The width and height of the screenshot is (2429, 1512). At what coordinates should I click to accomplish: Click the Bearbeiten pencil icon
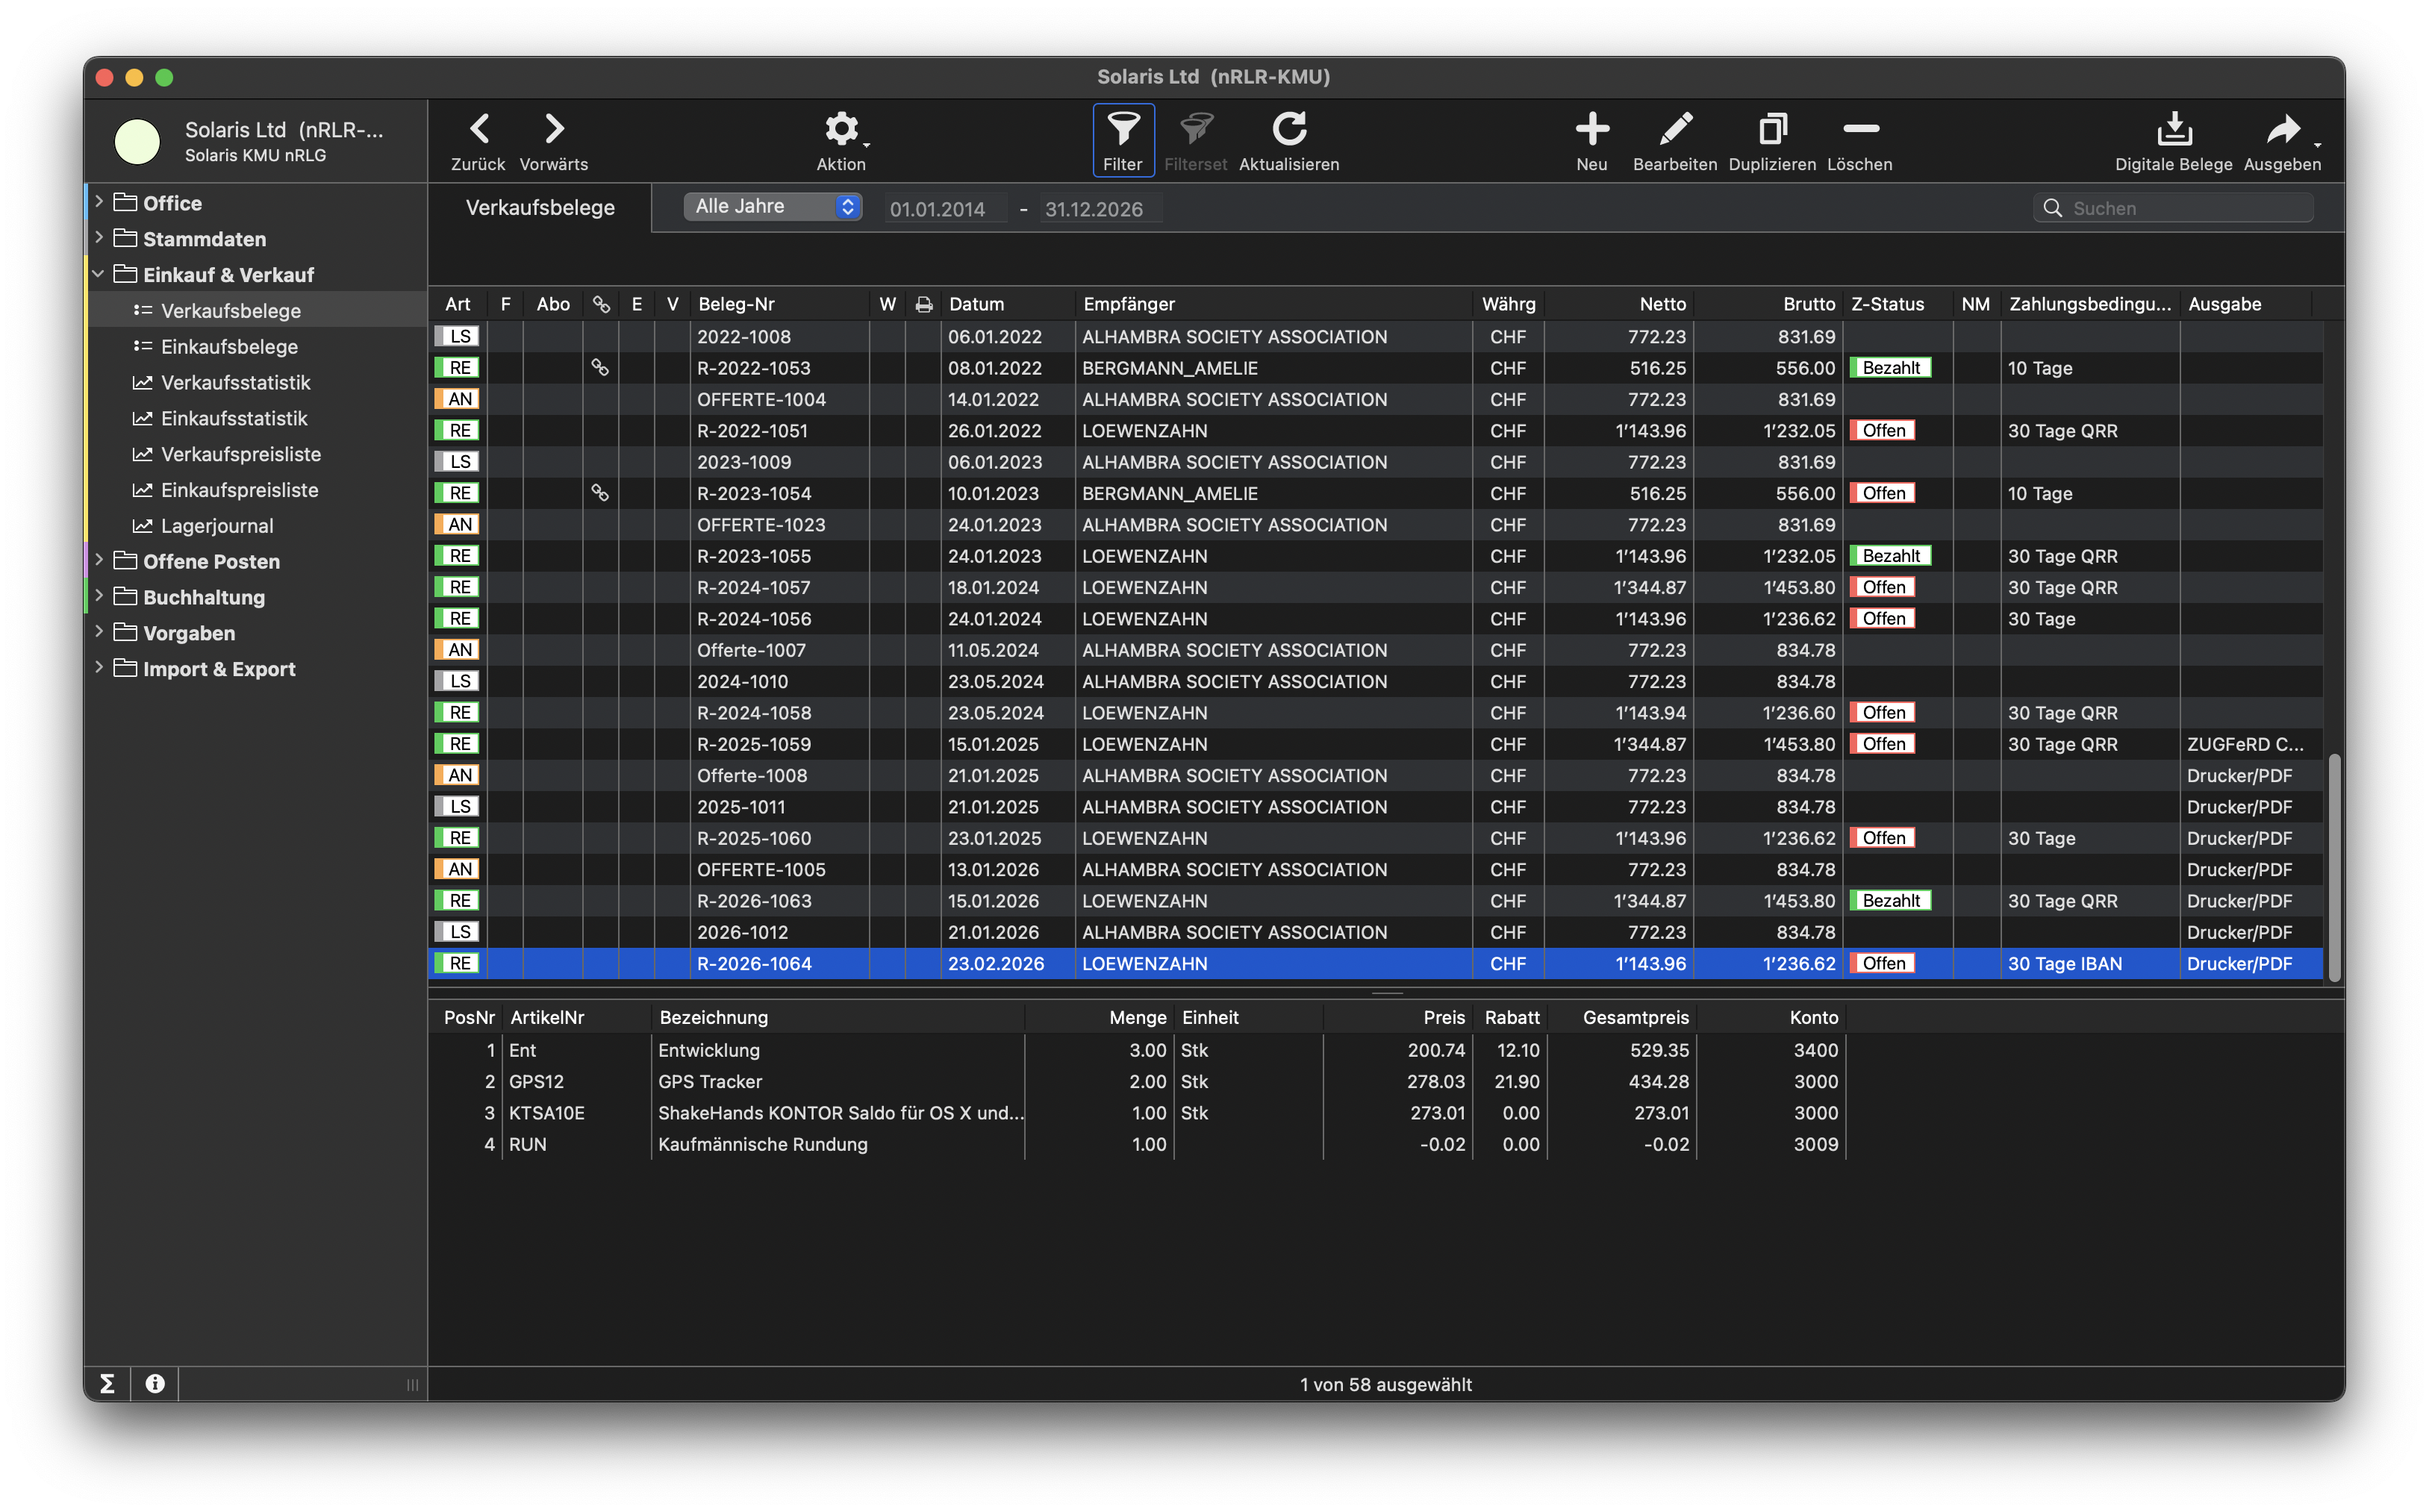1675,129
